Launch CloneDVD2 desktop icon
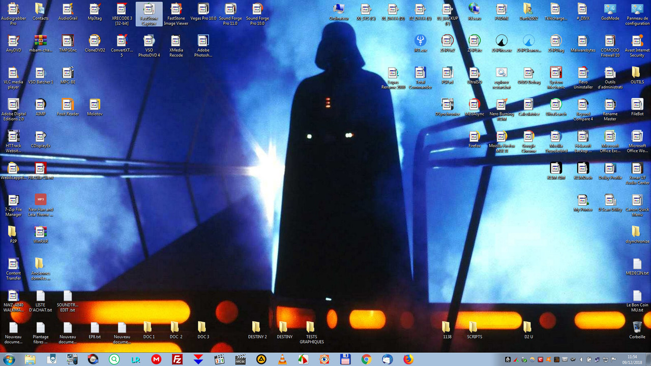Screen dimensions: 651x366 tap(95, 44)
